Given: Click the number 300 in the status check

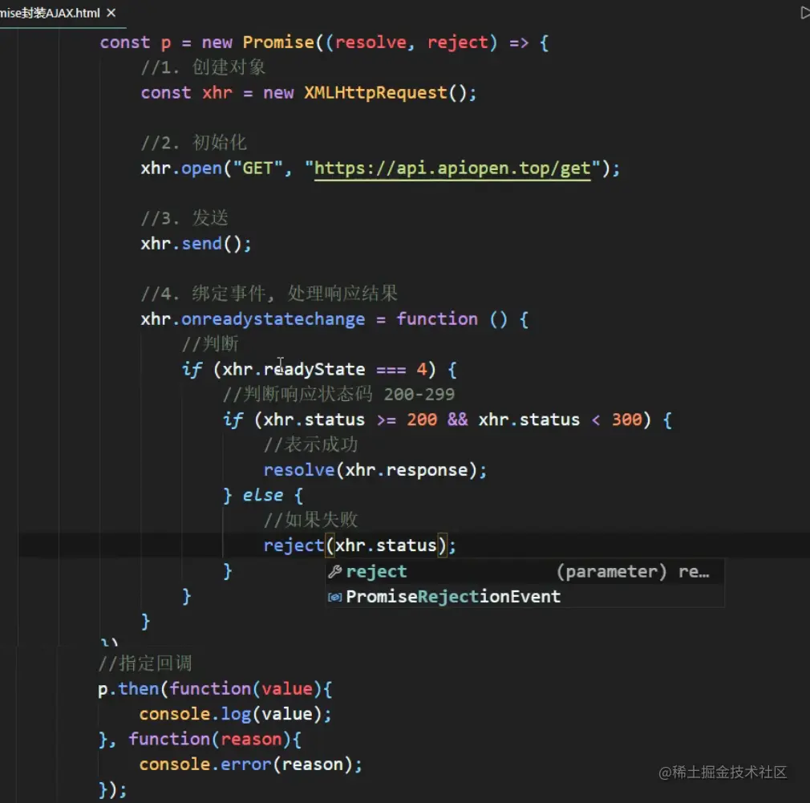Looking at the screenshot, I should point(626,420).
